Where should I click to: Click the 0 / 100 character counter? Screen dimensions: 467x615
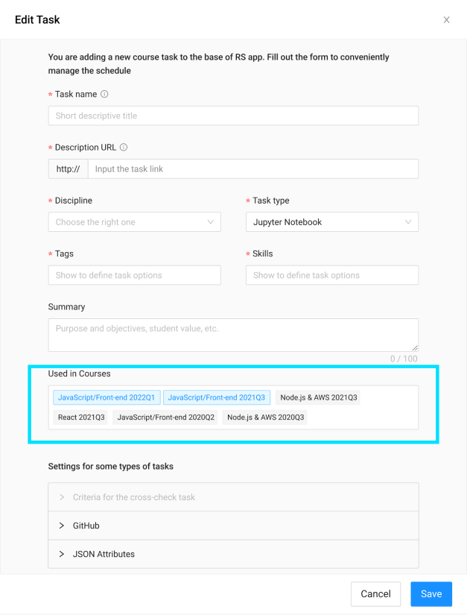404,359
